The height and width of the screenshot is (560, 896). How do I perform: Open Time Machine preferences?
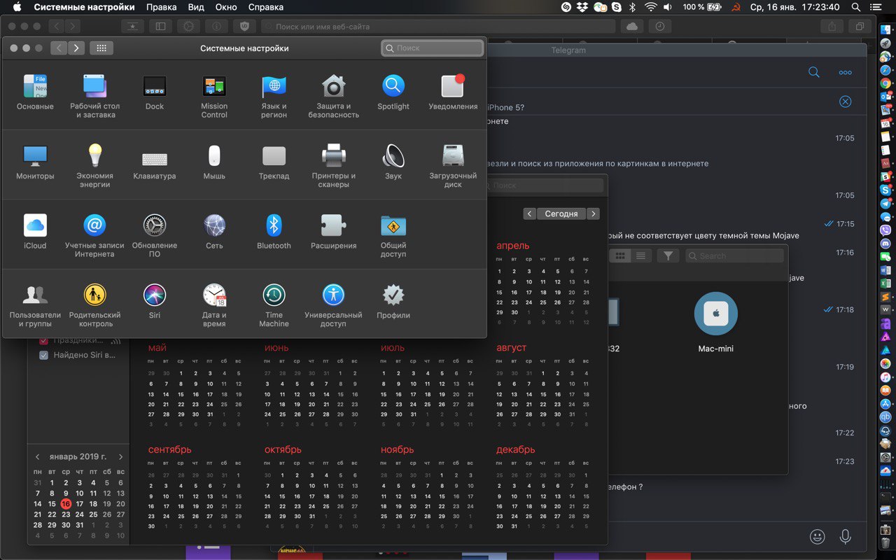(x=274, y=305)
